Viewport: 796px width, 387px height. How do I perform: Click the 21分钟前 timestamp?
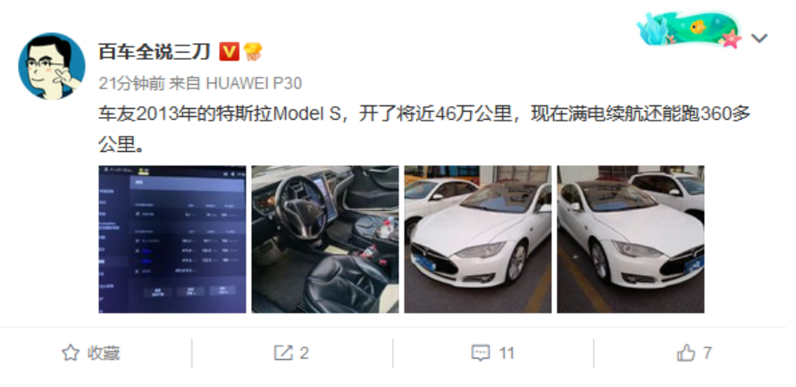point(131,83)
